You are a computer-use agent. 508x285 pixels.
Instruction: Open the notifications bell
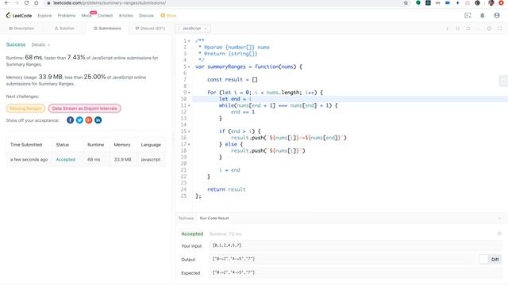482,16
